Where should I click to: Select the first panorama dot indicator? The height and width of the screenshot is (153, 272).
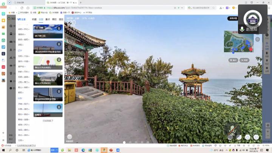[x=124, y=142]
